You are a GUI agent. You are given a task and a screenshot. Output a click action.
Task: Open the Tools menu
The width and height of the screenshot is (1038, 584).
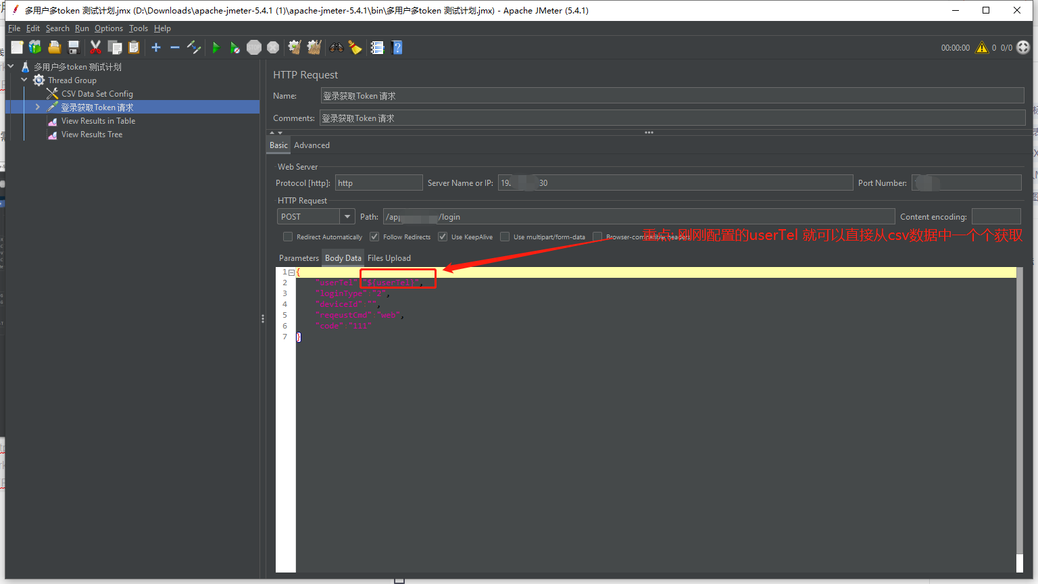click(139, 28)
